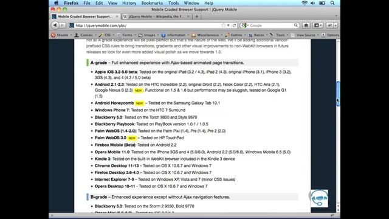The height and width of the screenshot is (219, 389).
Task: Open the search engine chooser dropdown
Action: pos(245,26)
